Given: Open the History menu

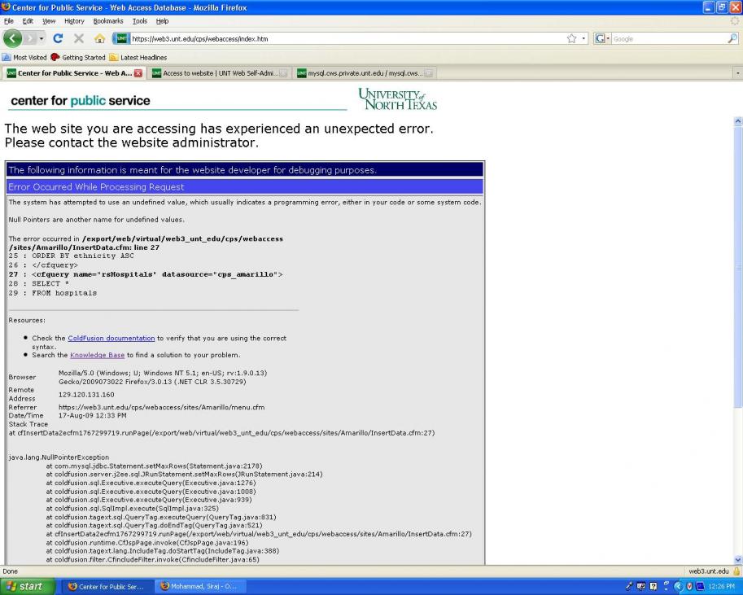Looking at the screenshot, I should (74, 21).
